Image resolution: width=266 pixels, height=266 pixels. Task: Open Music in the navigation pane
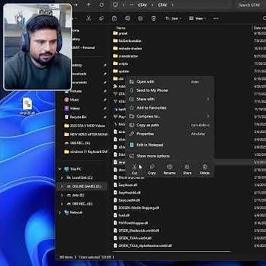(75, 100)
